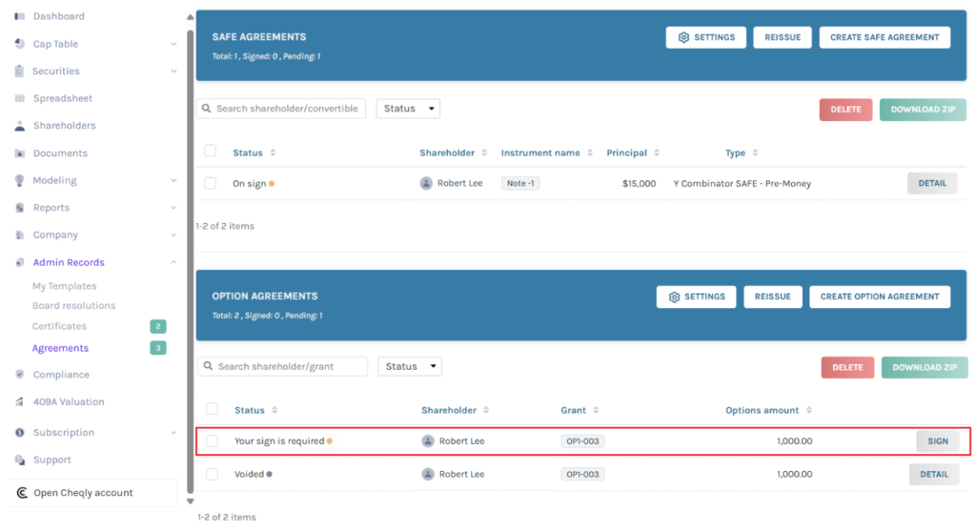Viewport: 976px width, 532px height.
Task: Sort option table by Options amount
Action: 808,410
